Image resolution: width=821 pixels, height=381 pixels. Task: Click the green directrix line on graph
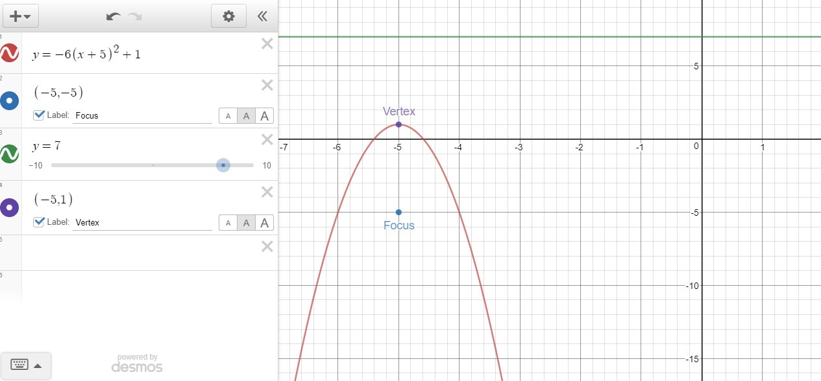549,37
